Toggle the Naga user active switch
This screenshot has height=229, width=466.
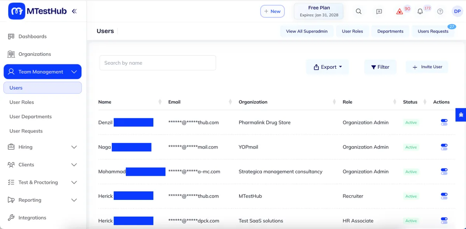coord(444,147)
